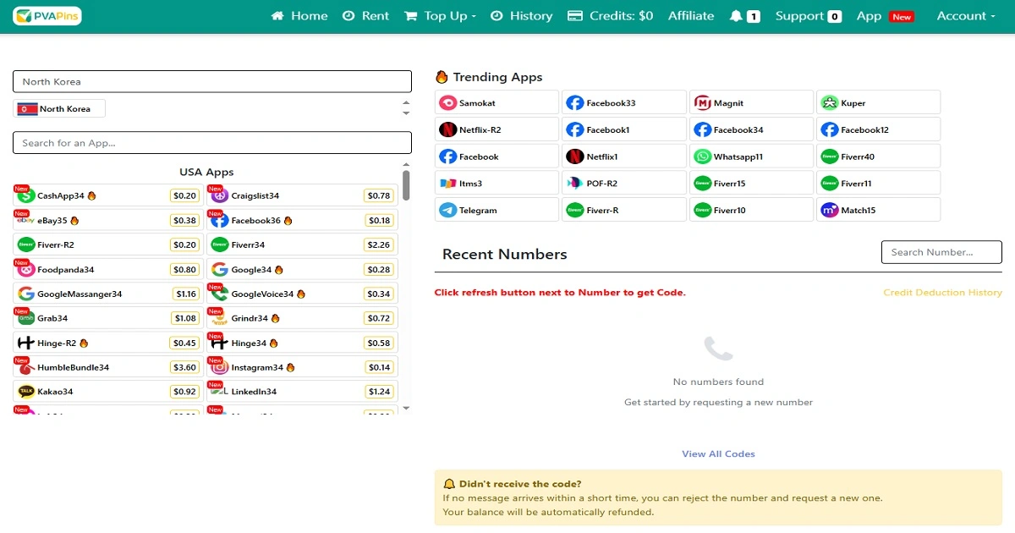Screen dimensions: 1015x533
Task: Choose Hinge34 for $0.58
Action: pos(302,343)
